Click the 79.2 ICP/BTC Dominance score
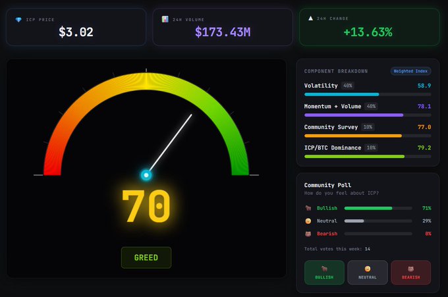The width and height of the screenshot is (448, 297). [x=424, y=148]
